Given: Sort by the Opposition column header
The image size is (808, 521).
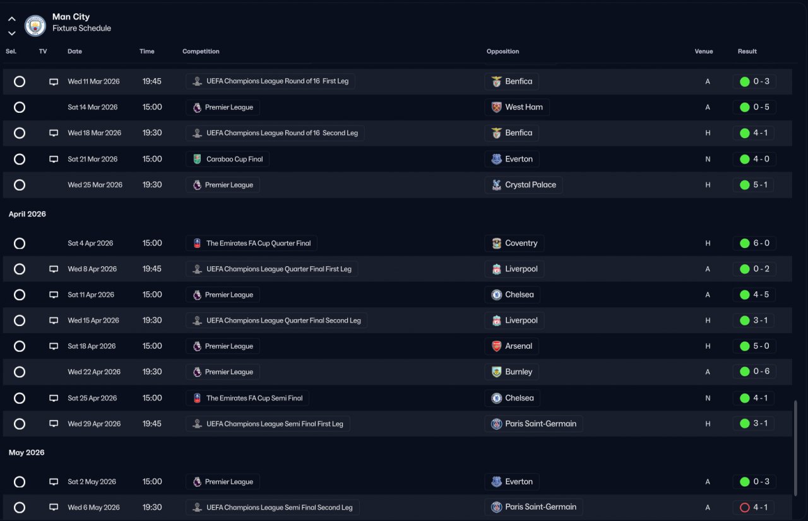Looking at the screenshot, I should (x=502, y=52).
